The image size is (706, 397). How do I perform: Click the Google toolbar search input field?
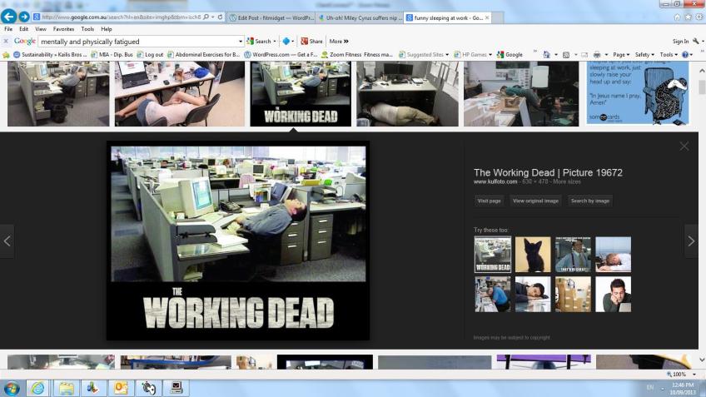[x=138, y=41]
